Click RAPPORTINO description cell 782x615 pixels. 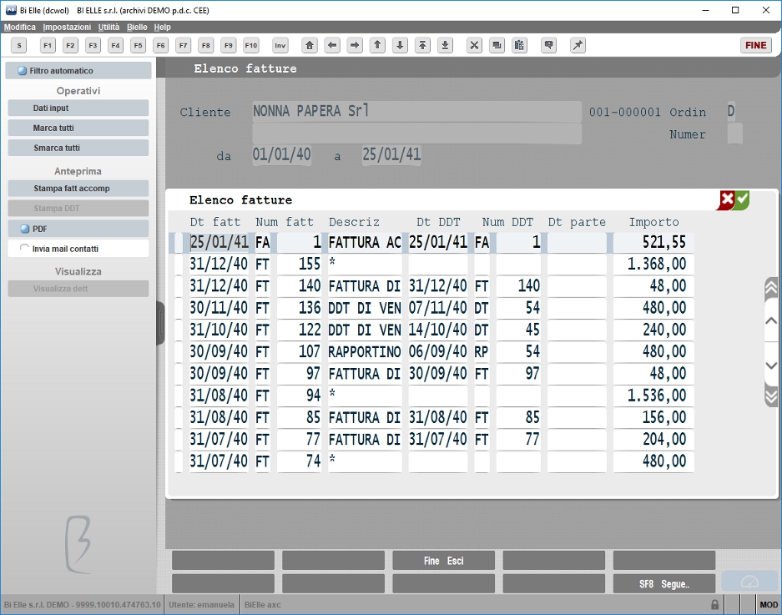coord(365,351)
